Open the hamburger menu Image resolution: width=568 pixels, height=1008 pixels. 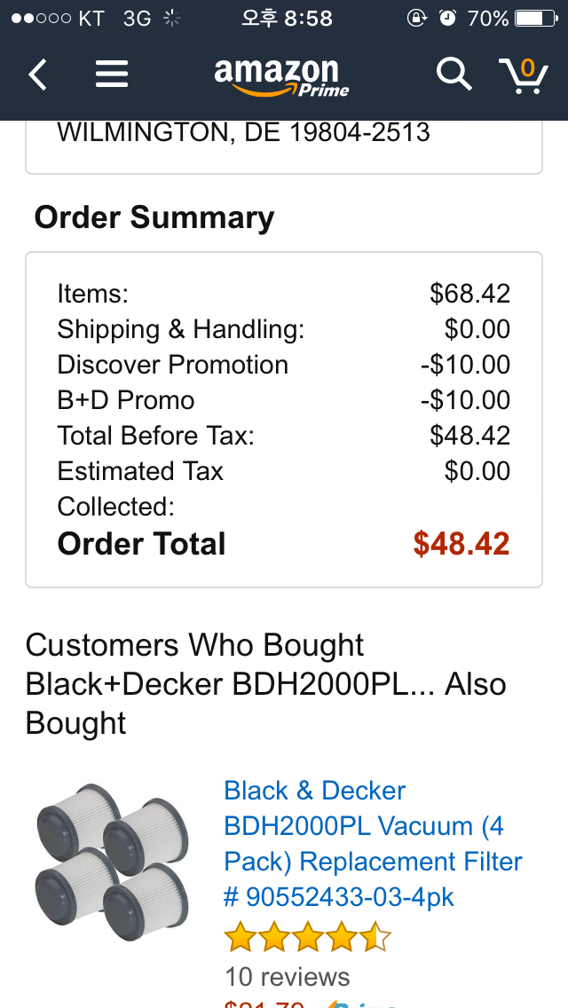(112, 75)
